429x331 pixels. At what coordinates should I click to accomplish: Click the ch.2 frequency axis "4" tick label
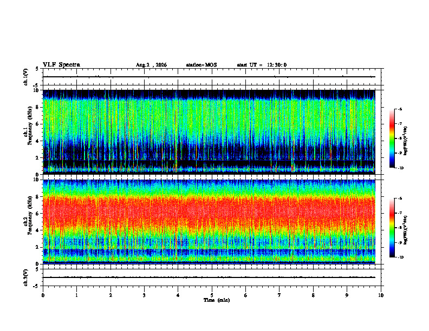pos(37,230)
